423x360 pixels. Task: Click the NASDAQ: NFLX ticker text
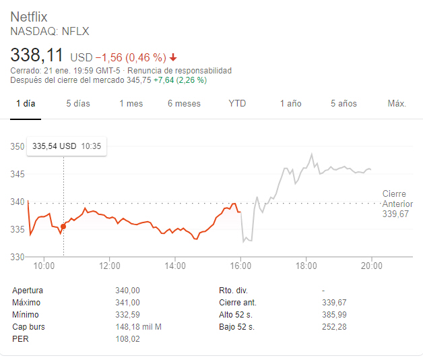pos(50,31)
